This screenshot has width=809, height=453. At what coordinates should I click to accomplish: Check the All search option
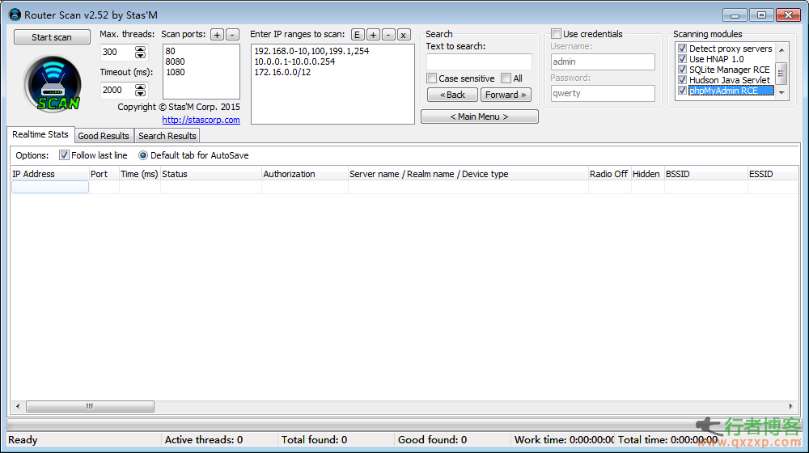pos(506,78)
